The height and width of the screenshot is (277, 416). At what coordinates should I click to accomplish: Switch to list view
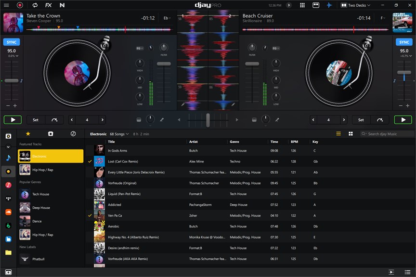(x=338, y=134)
